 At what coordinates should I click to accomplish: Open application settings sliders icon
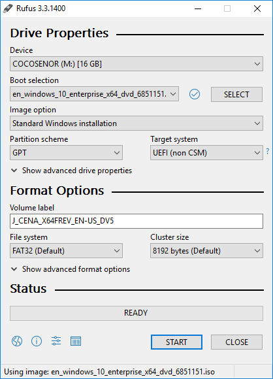tap(56, 341)
